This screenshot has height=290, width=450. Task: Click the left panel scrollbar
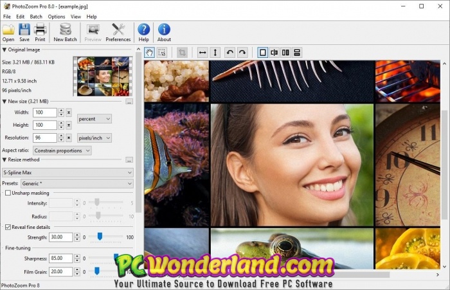(138, 132)
